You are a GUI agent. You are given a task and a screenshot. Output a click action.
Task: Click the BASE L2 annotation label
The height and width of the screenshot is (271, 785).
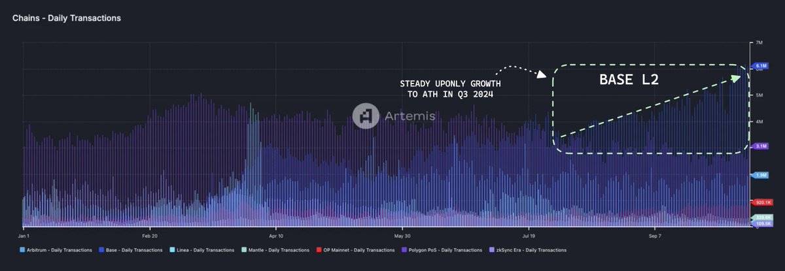(x=629, y=80)
